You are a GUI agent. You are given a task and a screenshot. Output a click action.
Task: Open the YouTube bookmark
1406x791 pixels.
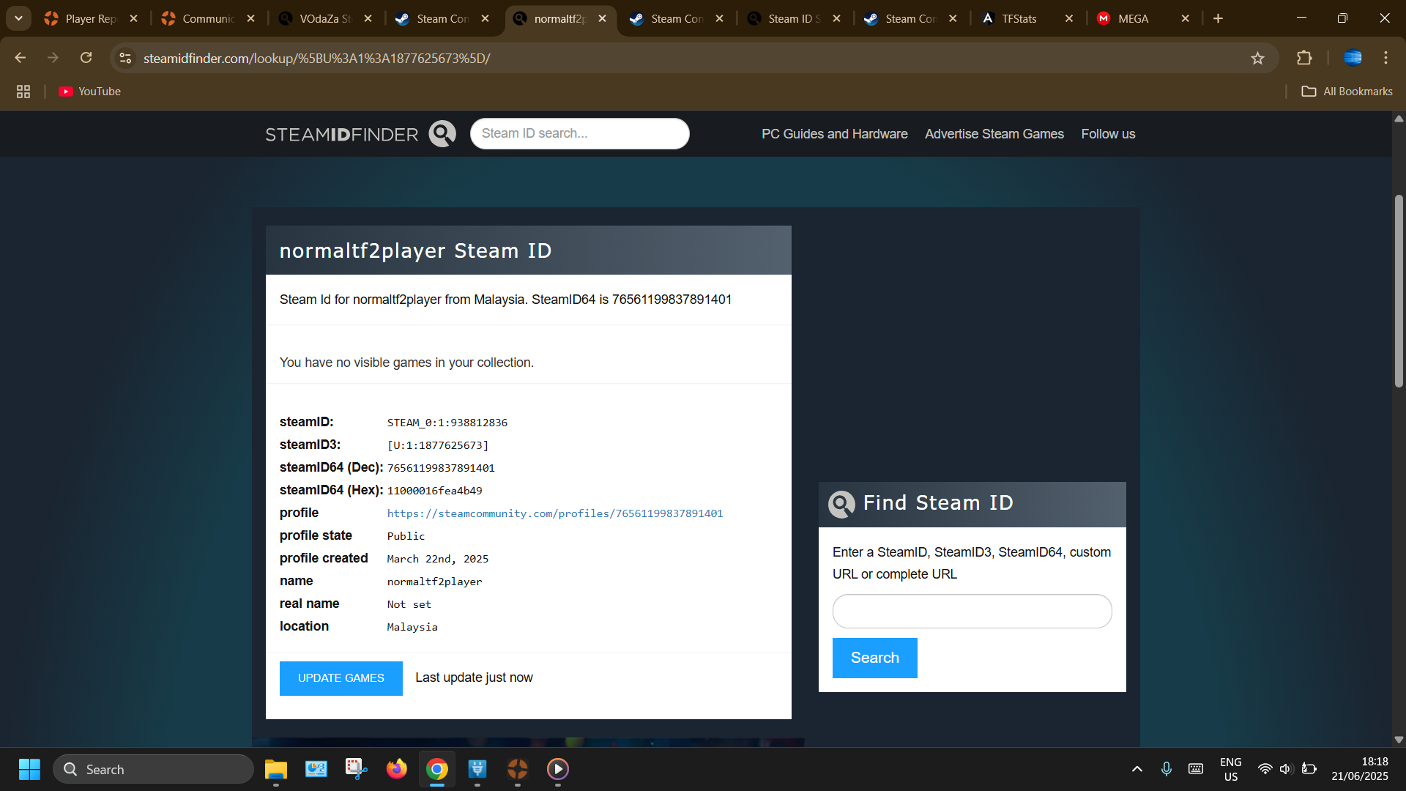tap(90, 92)
